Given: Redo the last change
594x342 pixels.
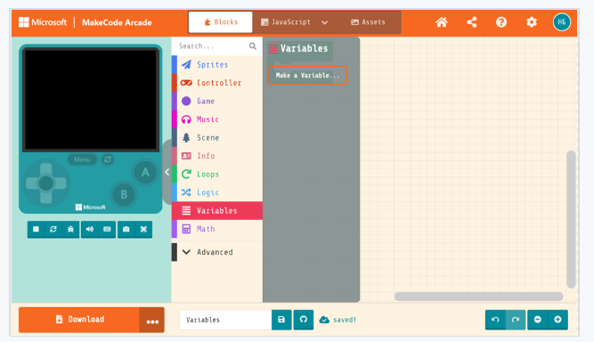Looking at the screenshot, I should coord(516,320).
